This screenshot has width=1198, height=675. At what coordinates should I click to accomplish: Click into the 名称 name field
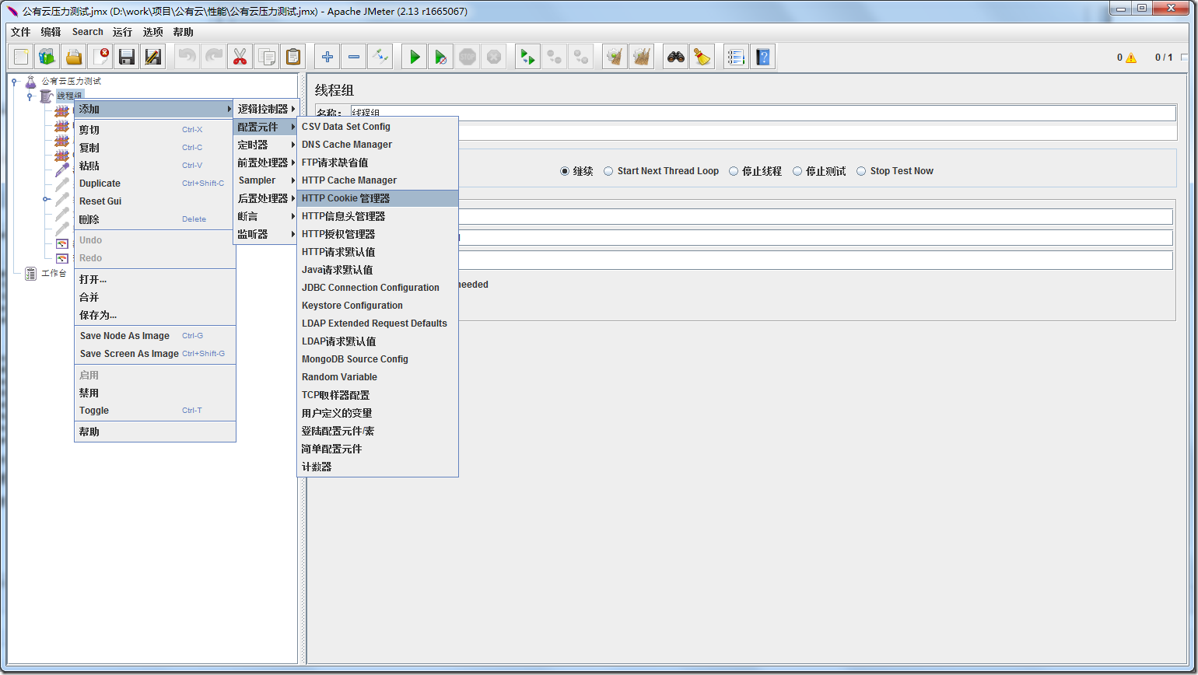(x=762, y=114)
